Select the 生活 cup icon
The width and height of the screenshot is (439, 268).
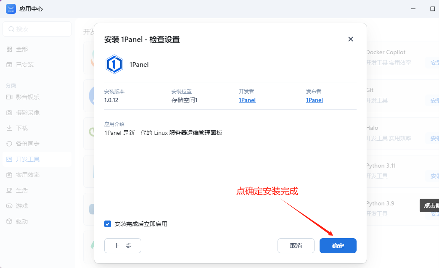(9, 190)
